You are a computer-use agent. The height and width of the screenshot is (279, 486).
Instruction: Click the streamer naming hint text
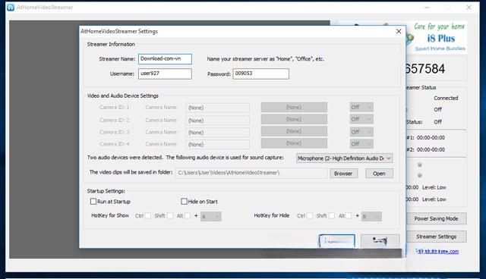point(266,59)
